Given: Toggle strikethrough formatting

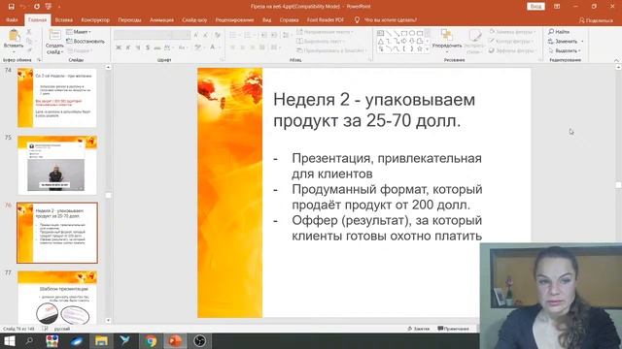Looking at the screenshot, I should point(157,48).
